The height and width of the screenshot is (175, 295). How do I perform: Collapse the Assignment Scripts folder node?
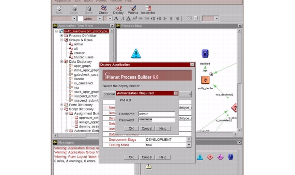click(66, 113)
